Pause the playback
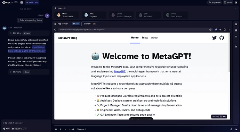Viewport: 240px width, 132px height. (61, 129)
